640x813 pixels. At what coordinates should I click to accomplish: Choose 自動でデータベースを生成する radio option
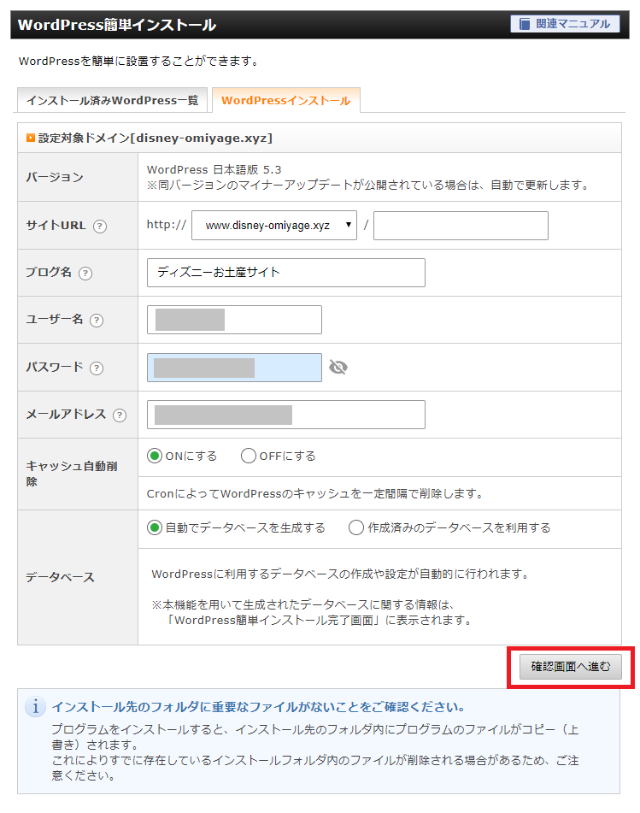point(155,527)
